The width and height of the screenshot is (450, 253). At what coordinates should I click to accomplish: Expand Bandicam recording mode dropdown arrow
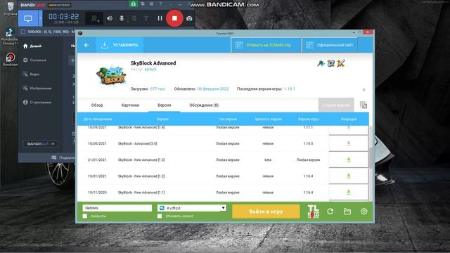click(x=41, y=18)
